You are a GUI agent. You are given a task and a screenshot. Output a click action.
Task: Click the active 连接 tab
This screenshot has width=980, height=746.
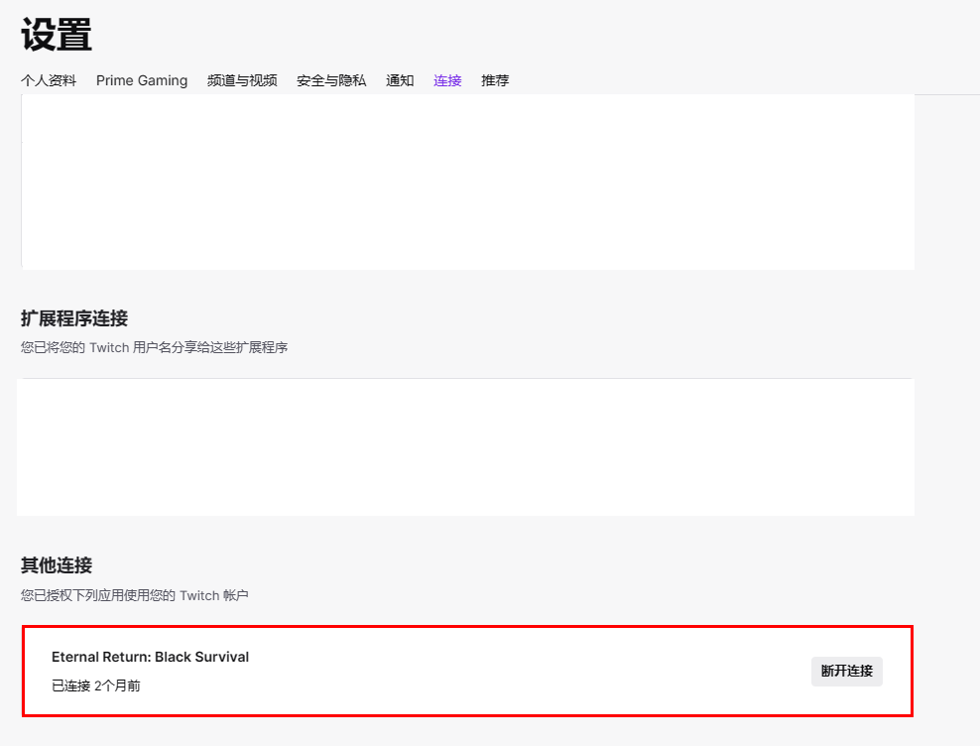coord(447,80)
